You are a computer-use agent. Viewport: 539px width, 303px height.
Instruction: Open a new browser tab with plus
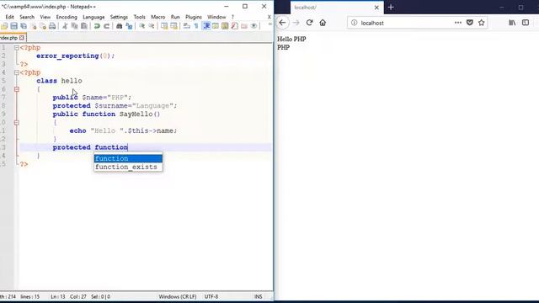[391, 8]
